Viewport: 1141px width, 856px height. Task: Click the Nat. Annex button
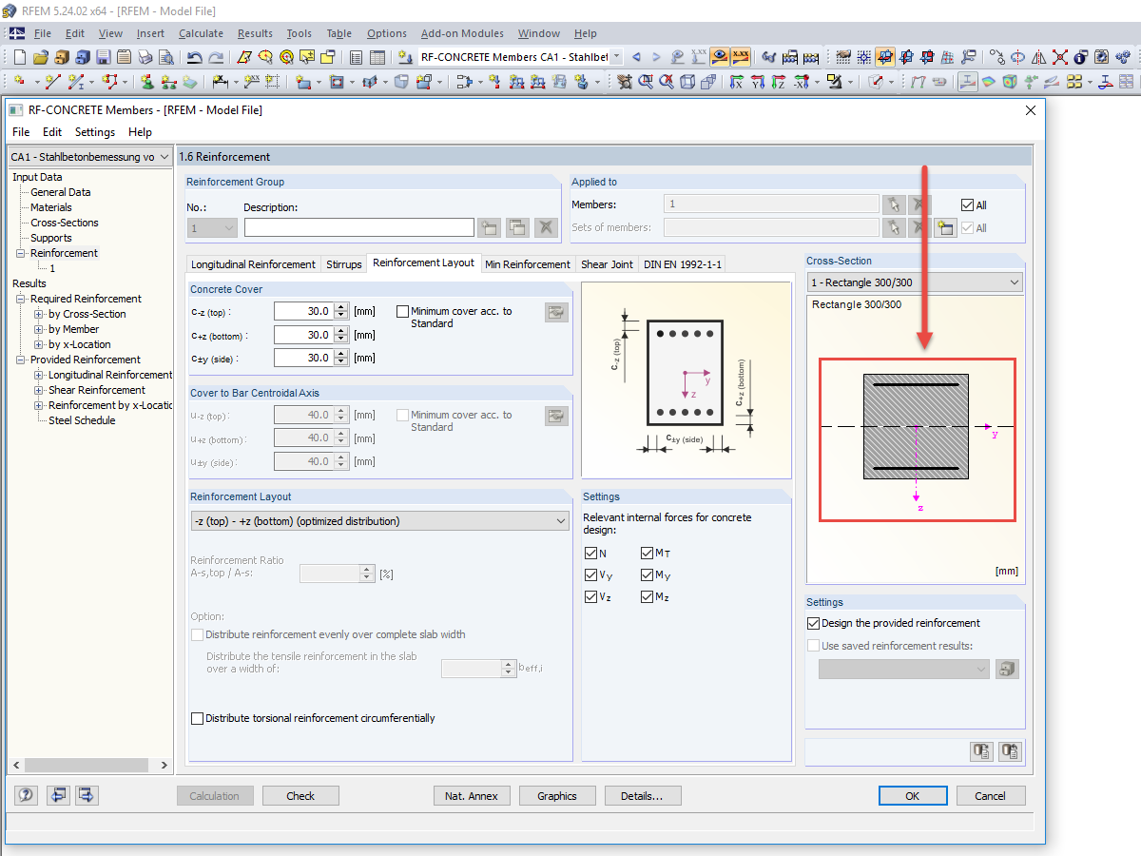[x=472, y=796]
